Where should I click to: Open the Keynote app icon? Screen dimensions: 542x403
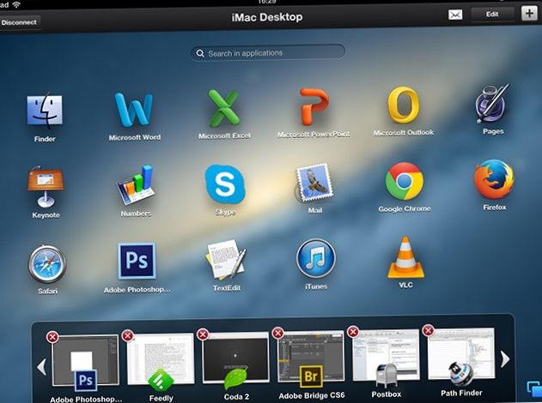tap(46, 186)
